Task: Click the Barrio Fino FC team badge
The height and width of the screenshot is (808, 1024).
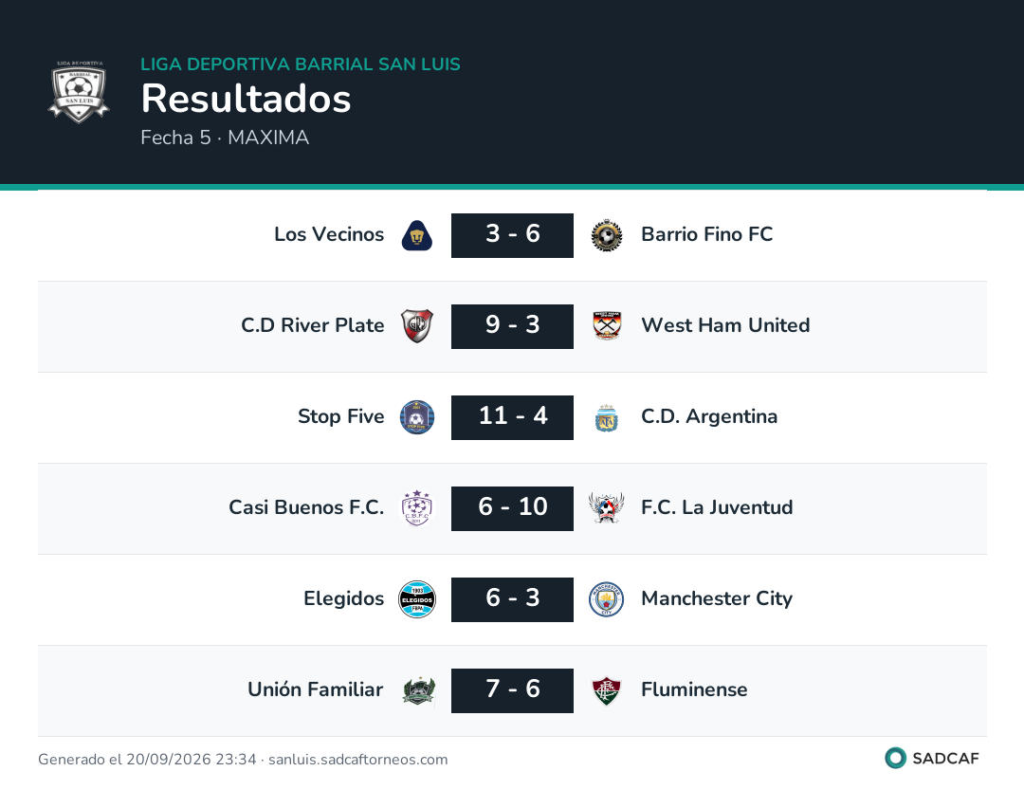Action: point(607,236)
